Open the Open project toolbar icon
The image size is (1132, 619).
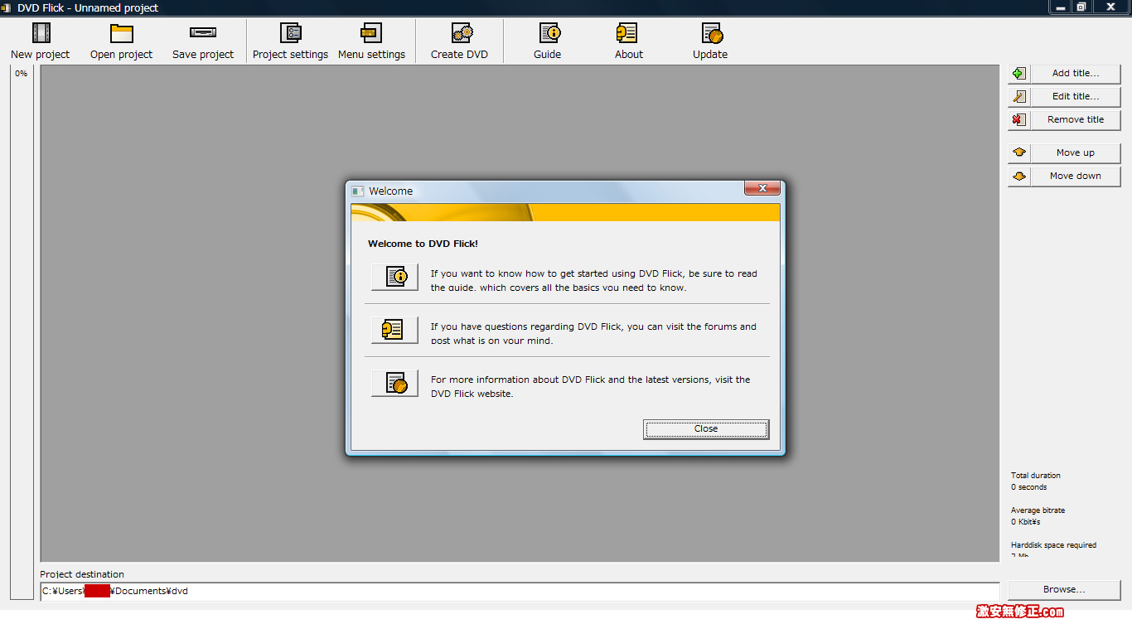tap(122, 33)
